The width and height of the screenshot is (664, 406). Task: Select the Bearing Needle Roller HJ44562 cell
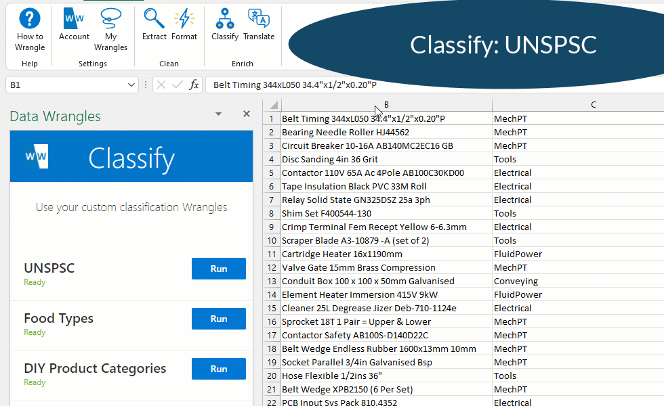click(386, 133)
